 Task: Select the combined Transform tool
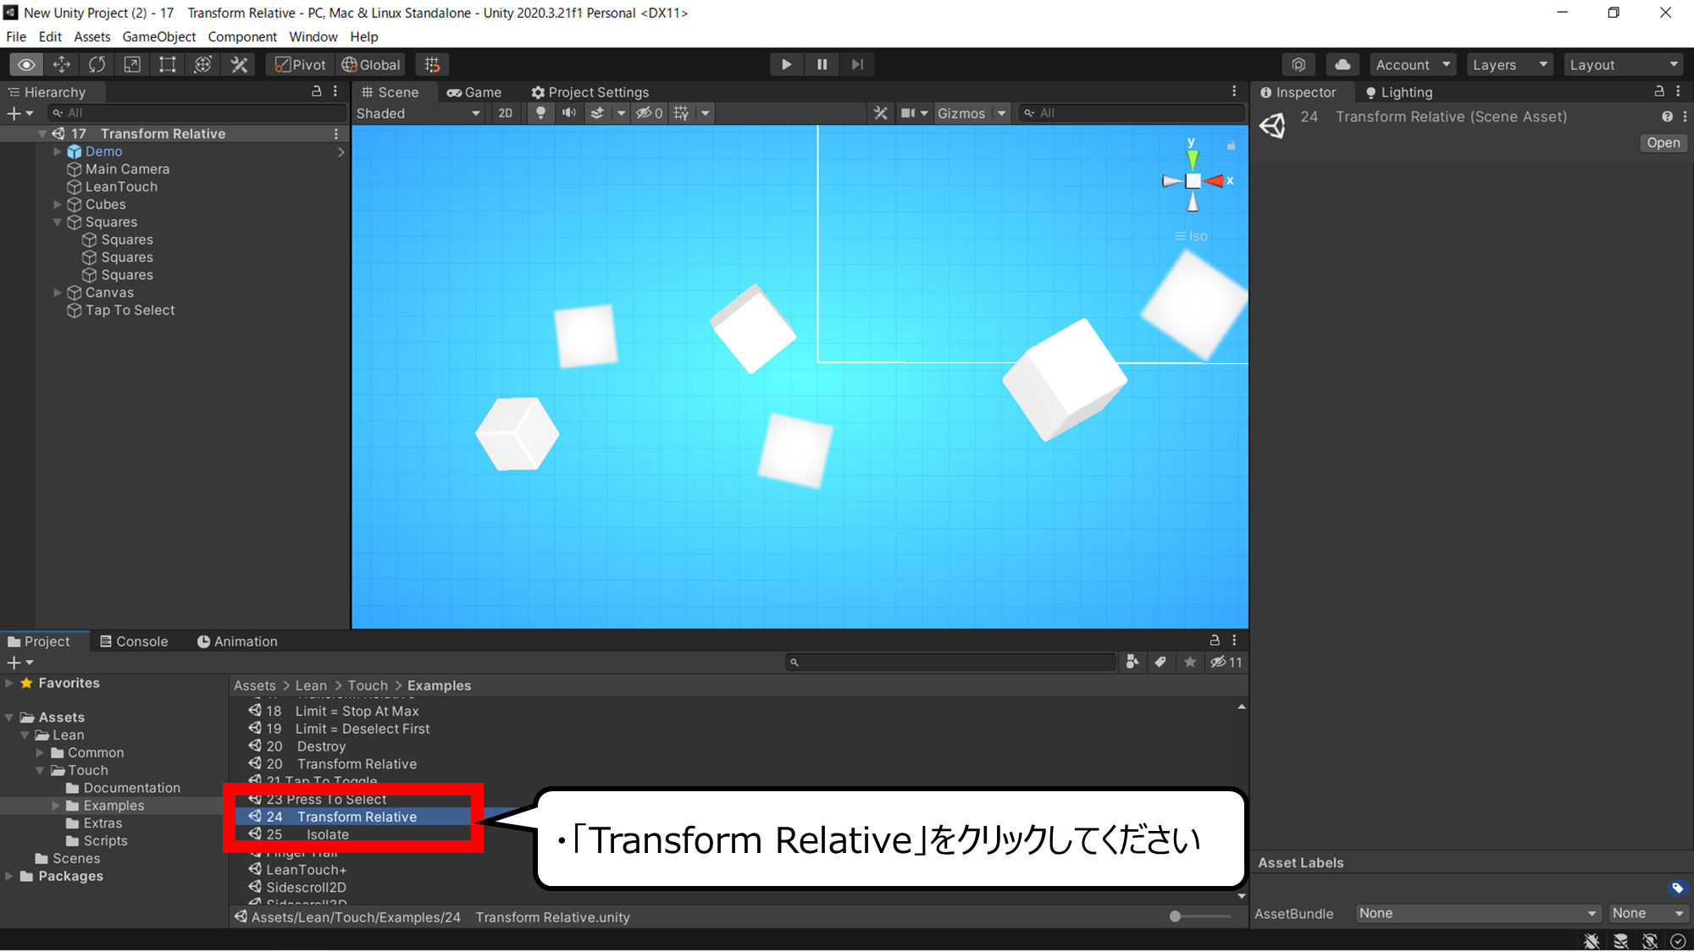click(x=203, y=64)
